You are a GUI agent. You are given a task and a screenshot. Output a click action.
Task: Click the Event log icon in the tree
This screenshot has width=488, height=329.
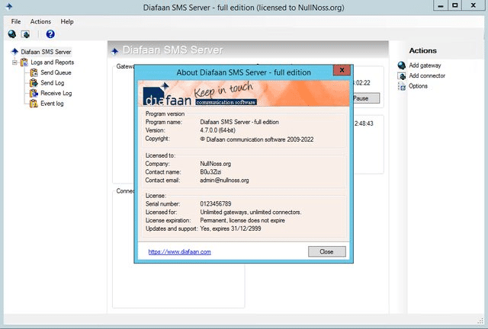(x=34, y=104)
